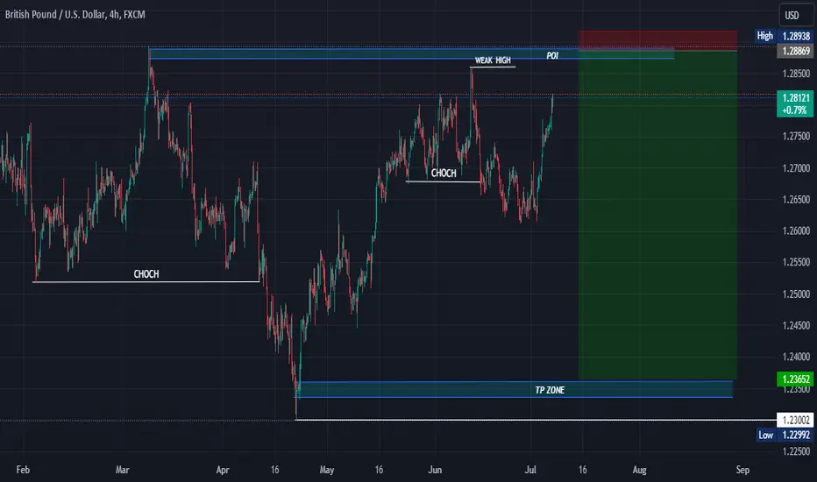Click the 1.23002 horizontal line price label
The width and height of the screenshot is (817, 482).
795,420
